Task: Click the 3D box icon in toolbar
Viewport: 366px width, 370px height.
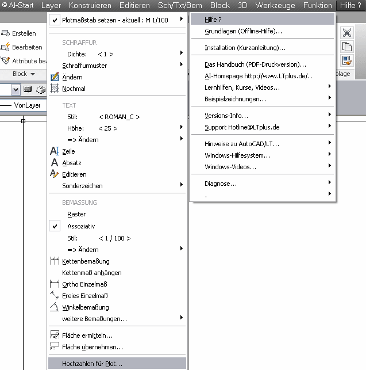Action: [x=41, y=89]
